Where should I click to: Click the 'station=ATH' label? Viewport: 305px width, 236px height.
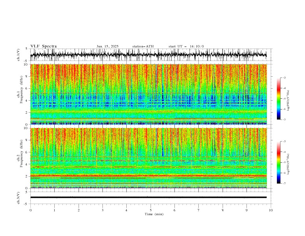point(143,46)
